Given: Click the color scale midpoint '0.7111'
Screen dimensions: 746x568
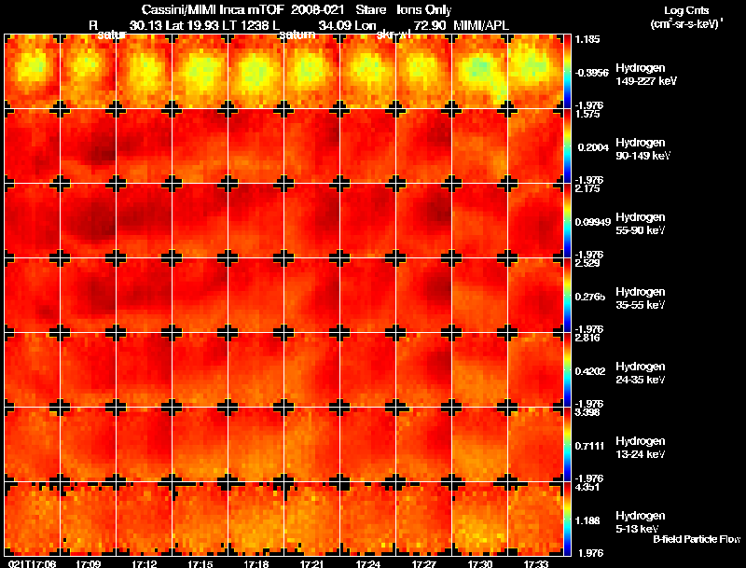Looking at the screenshot, I should coord(589,446).
